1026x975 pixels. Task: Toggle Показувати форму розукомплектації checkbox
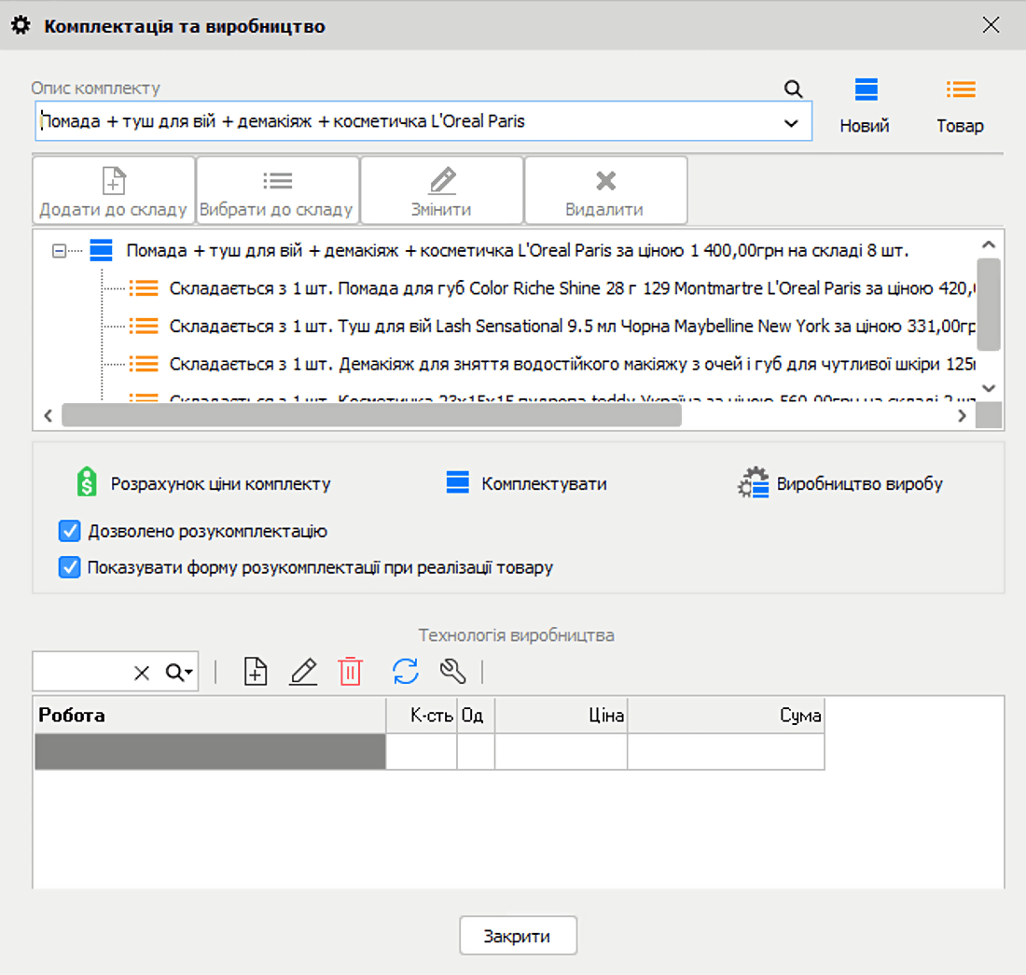(x=69, y=567)
